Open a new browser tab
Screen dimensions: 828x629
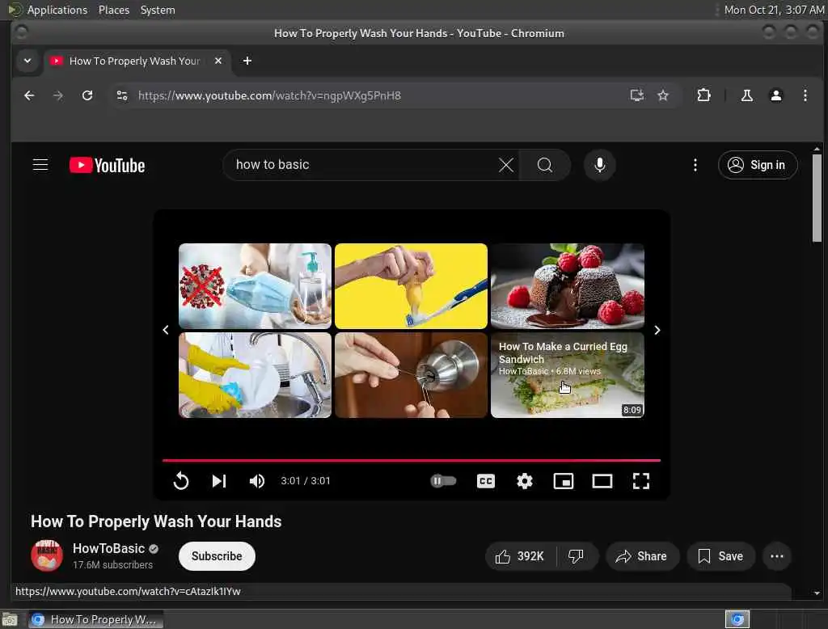coord(247,61)
